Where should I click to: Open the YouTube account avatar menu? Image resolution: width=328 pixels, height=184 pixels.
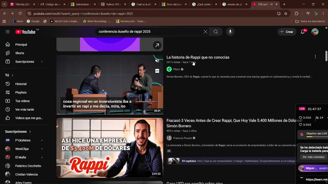coord(315,32)
